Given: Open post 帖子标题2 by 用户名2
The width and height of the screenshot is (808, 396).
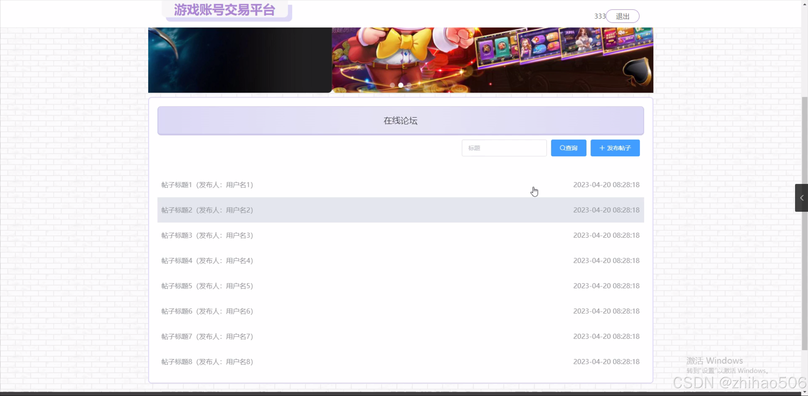Looking at the screenshot, I should [x=207, y=210].
